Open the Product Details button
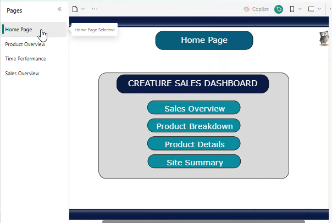 (x=194, y=144)
